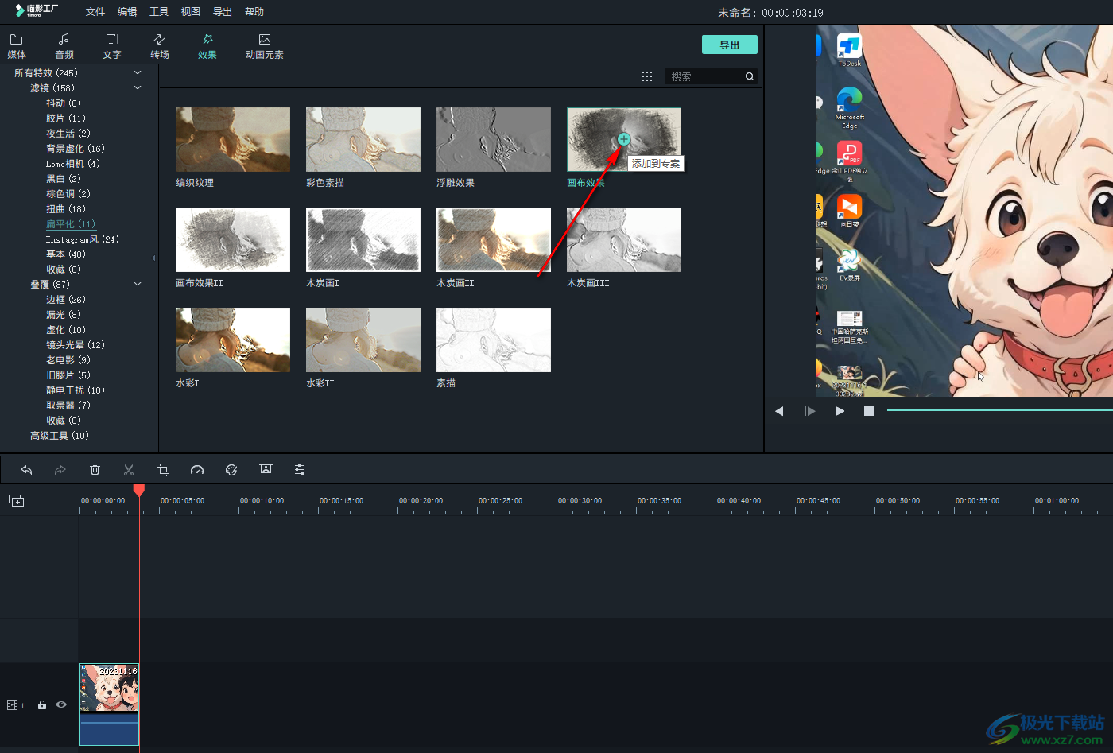Select 胶片 (11) filter category
This screenshot has height=753, width=1113.
[x=65, y=118]
